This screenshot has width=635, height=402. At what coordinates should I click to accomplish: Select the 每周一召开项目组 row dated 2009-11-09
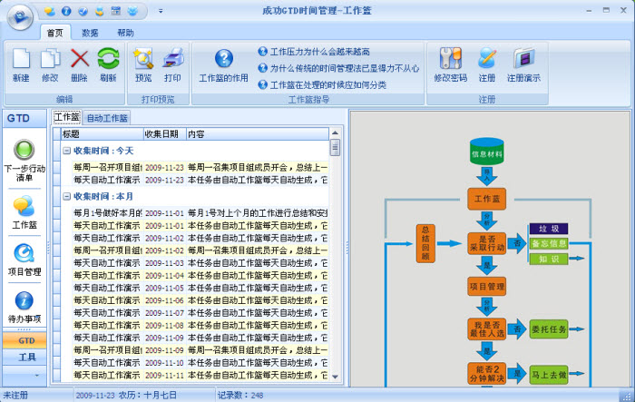[200, 350]
